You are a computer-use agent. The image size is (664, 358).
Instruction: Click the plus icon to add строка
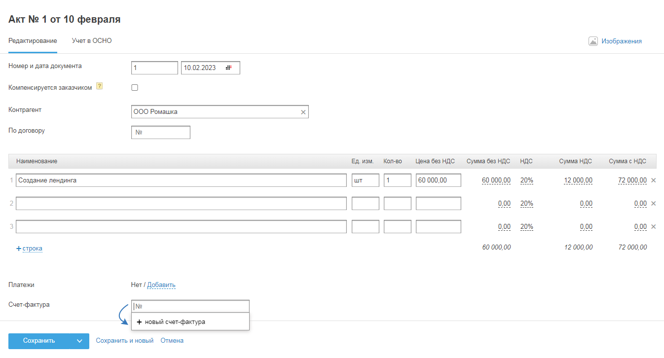[x=19, y=249]
